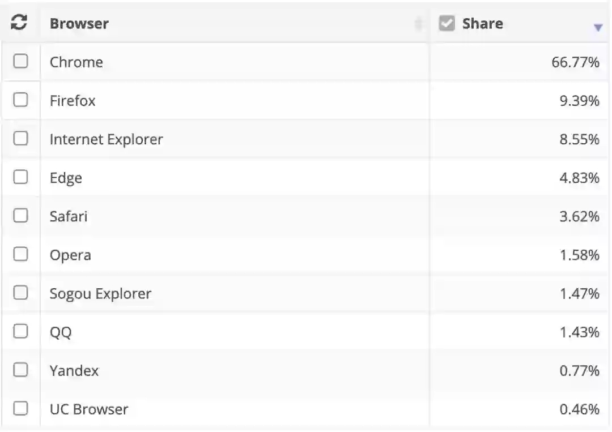
Task: Click the Share column header label
Action: tap(482, 24)
